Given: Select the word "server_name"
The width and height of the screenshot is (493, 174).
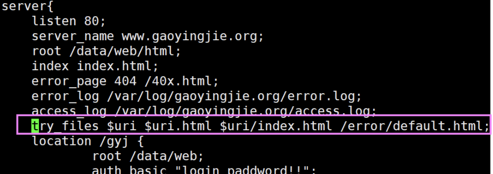Looking at the screenshot, I should click(x=73, y=36).
